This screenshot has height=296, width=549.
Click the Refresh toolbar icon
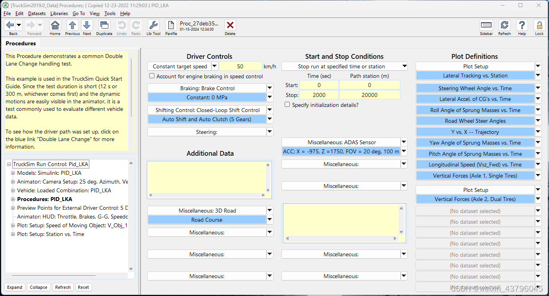[505, 25]
